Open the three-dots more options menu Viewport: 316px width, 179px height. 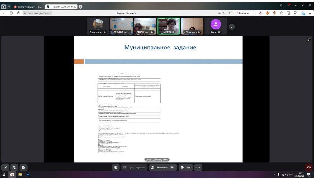[x=198, y=167]
